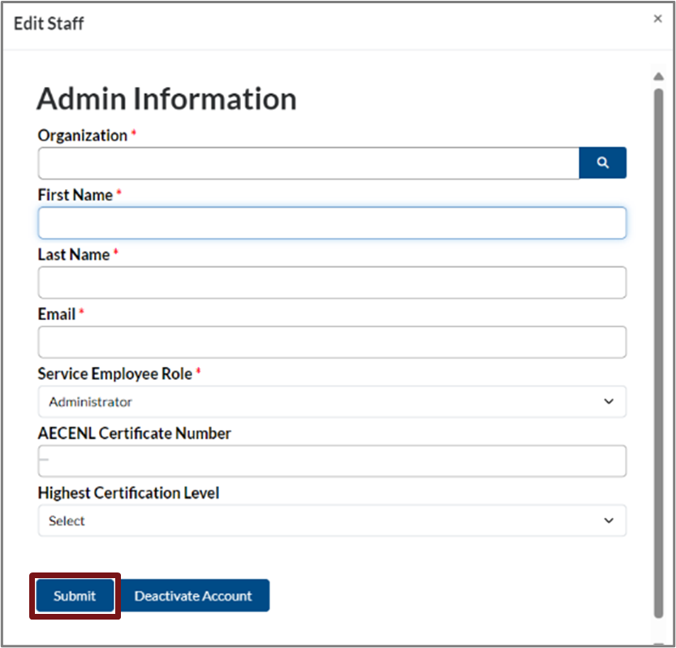The height and width of the screenshot is (648, 676).
Task: Expand the Service Employee Role dropdown
Action: tap(332, 402)
